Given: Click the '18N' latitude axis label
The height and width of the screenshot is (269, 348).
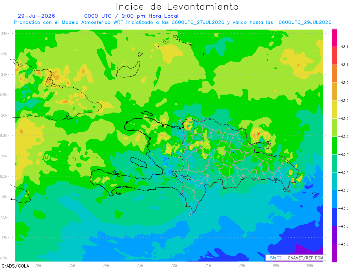Looking at the screenshot, I should click(5, 197).
